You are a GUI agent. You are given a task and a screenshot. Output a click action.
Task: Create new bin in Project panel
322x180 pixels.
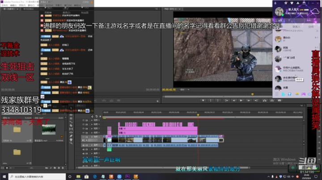tap(55, 168)
